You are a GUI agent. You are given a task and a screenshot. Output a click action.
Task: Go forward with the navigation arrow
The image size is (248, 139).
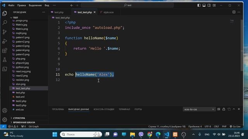coord(77,5)
